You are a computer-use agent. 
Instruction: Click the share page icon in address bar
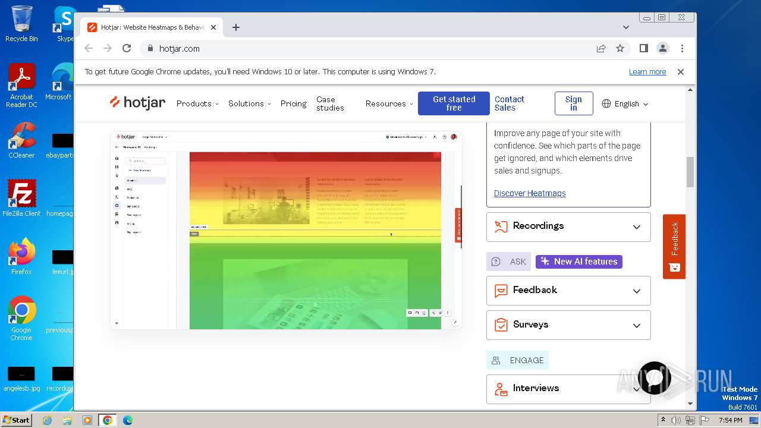click(x=601, y=49)
